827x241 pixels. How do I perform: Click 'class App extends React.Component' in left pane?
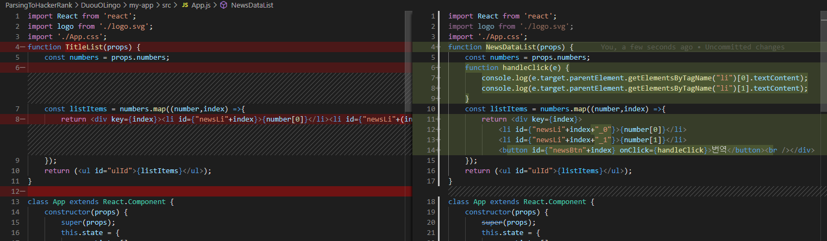click(101, 202)
